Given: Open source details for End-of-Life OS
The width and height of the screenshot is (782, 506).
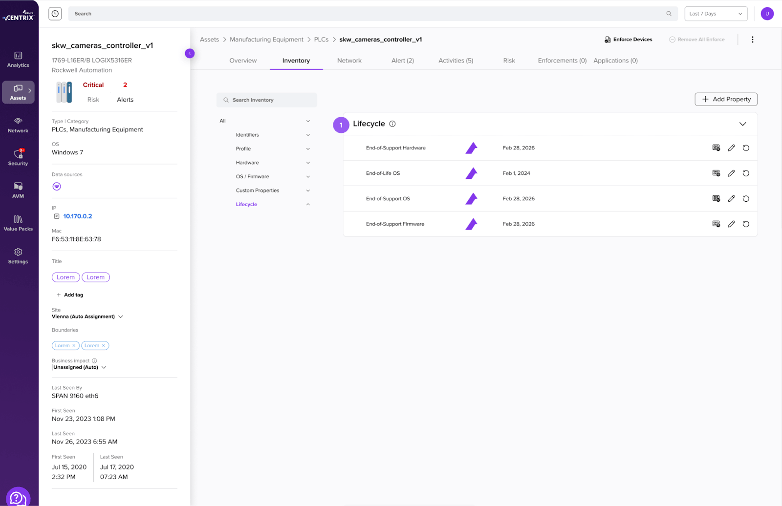Looking at the screenshot, I should [x=716, y=173].
